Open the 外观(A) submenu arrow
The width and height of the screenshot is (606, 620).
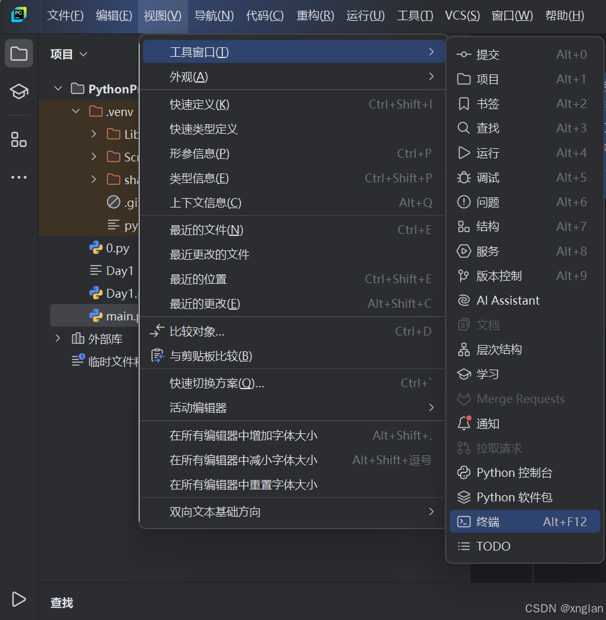click(x=431, y=76)
